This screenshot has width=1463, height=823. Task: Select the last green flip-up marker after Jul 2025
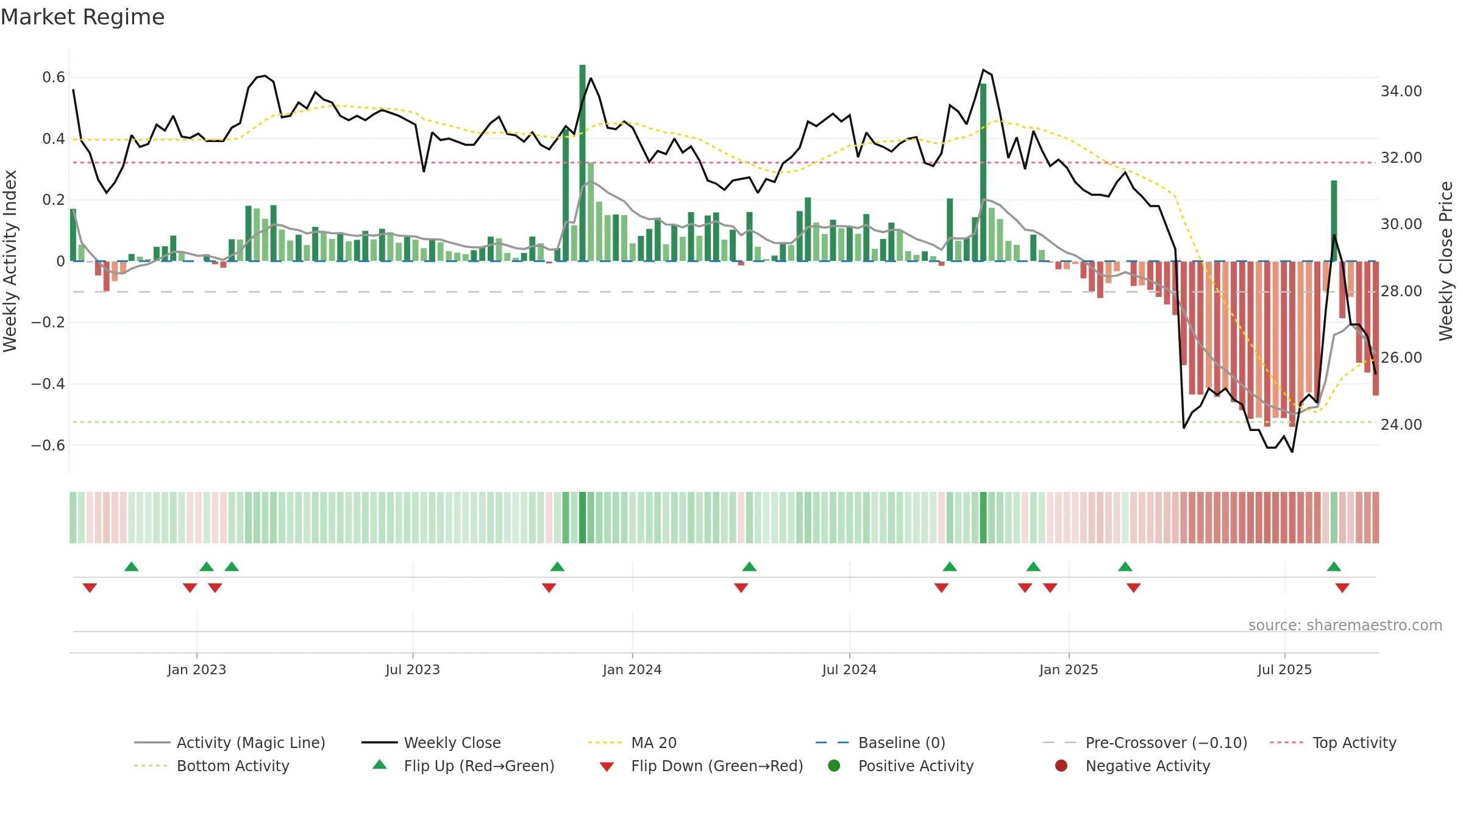coord(1334,566)
